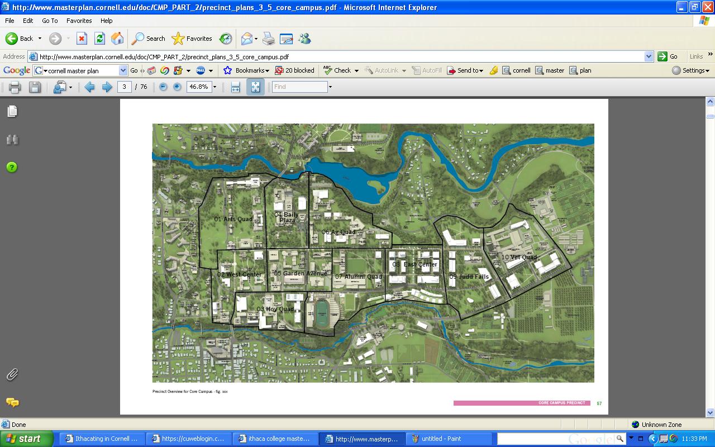Save a copy of the PDF
This screenshot has height=447, width=715.
coord(35,87)
